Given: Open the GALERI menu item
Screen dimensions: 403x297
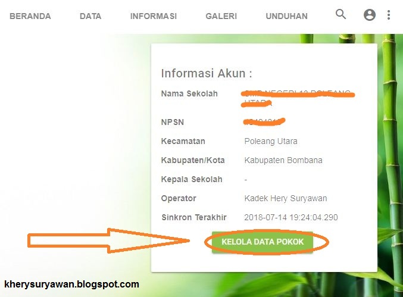Looking at the screenshot, I should 221,16.
